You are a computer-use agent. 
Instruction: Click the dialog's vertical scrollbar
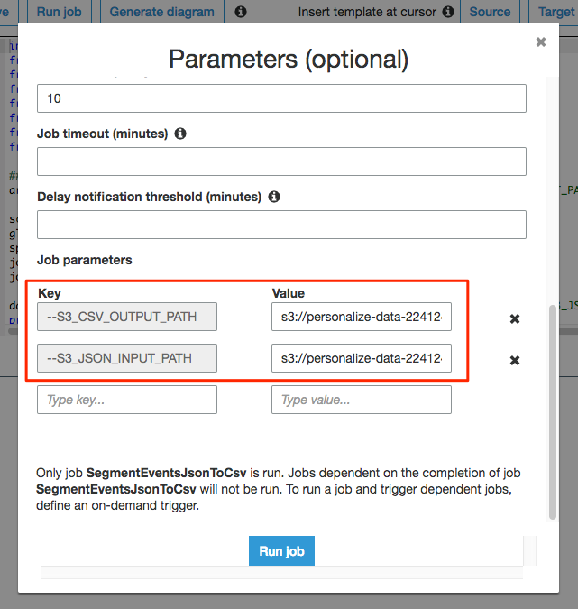553,411
